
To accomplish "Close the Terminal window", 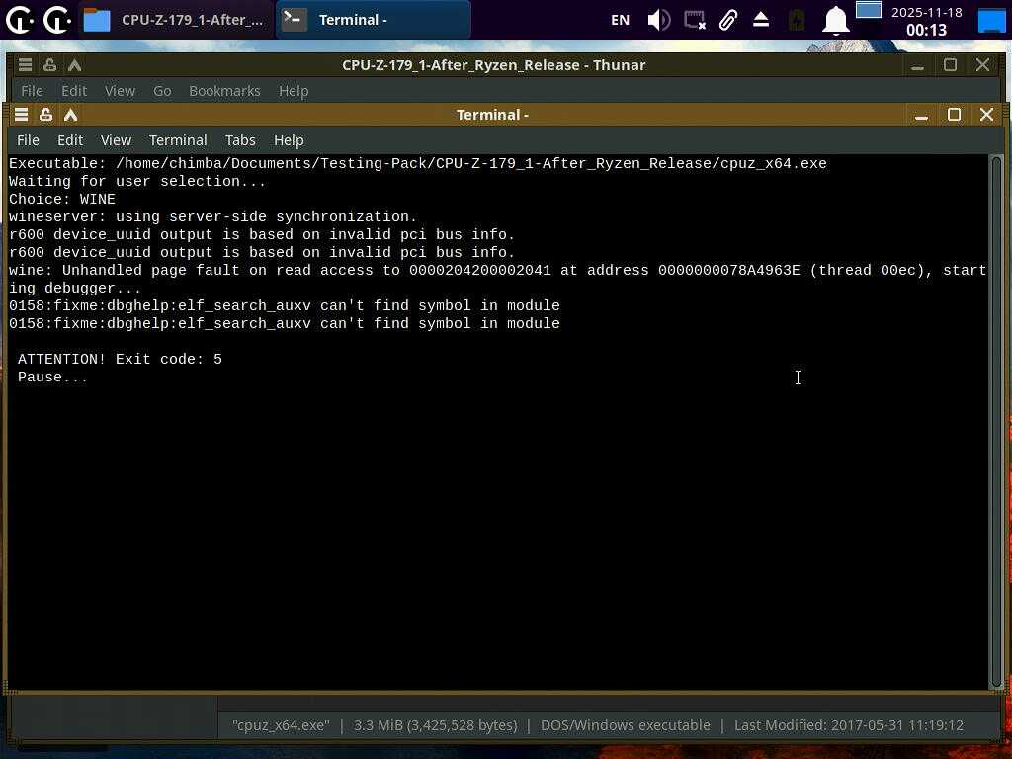I will tap(986, 115).
